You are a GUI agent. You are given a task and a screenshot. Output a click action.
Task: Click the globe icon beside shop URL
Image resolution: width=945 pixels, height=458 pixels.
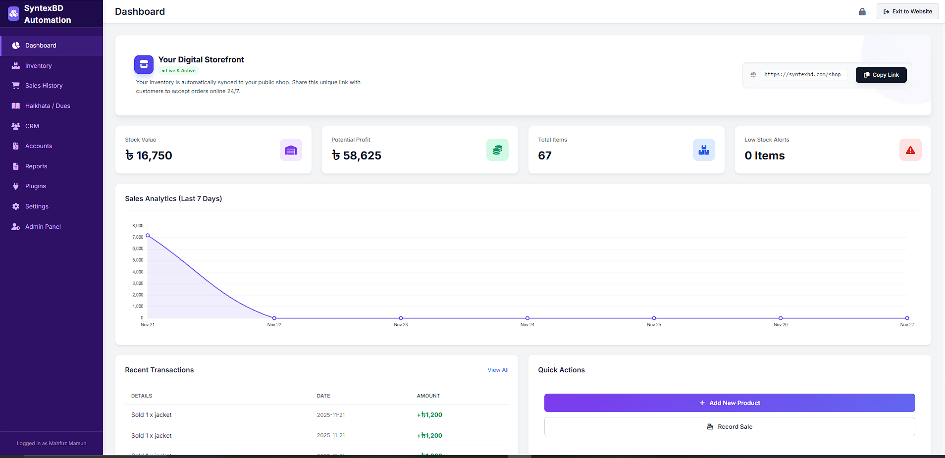point(753,75)
